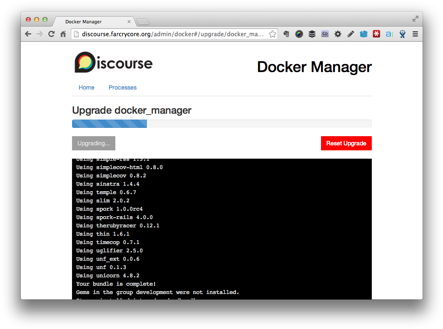Click log line 'Using timecop 0.7.1'
The width and height of the screenshot is (443, 329).
click(x=108, y=242)
